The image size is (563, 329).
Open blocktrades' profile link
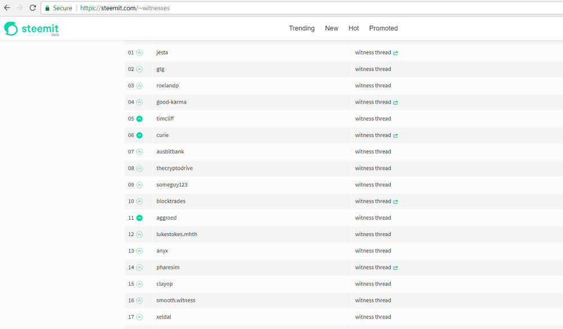(171, 201)
